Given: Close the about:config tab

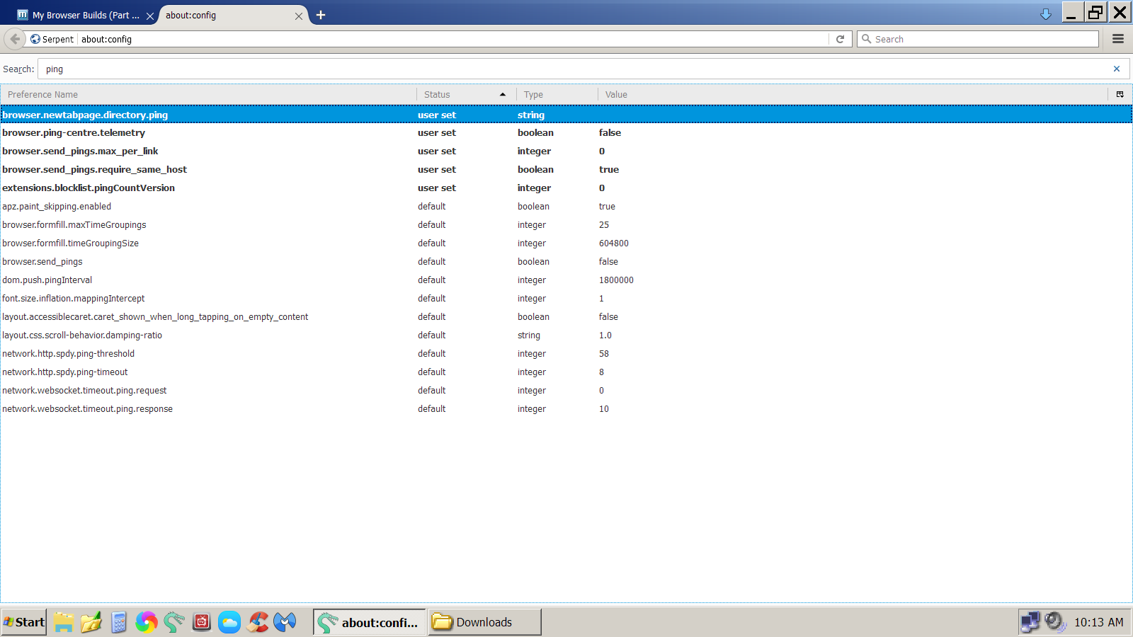Looking at the screenshot, I should (x=299, y=16).
